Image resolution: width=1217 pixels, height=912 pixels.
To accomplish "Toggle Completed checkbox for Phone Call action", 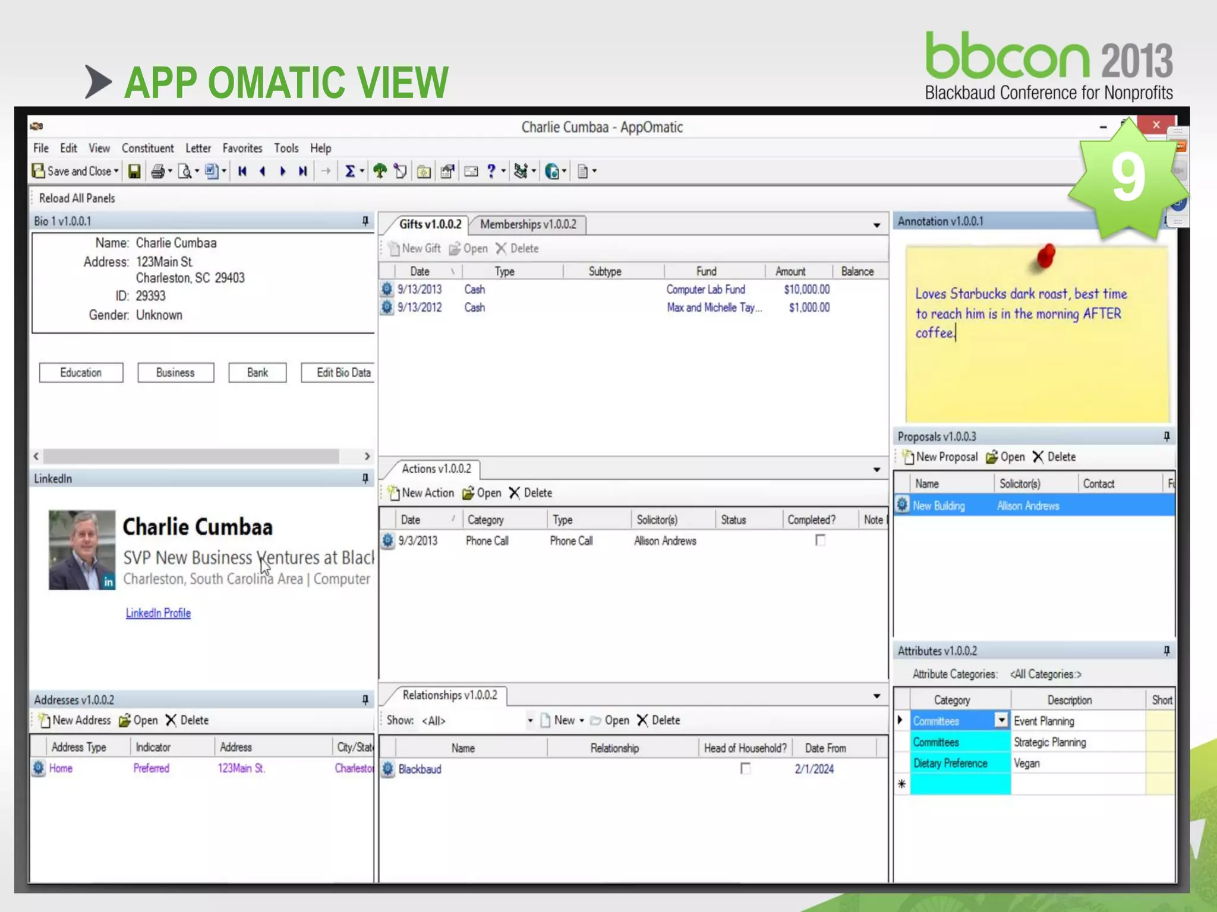I will pos(820,540).
